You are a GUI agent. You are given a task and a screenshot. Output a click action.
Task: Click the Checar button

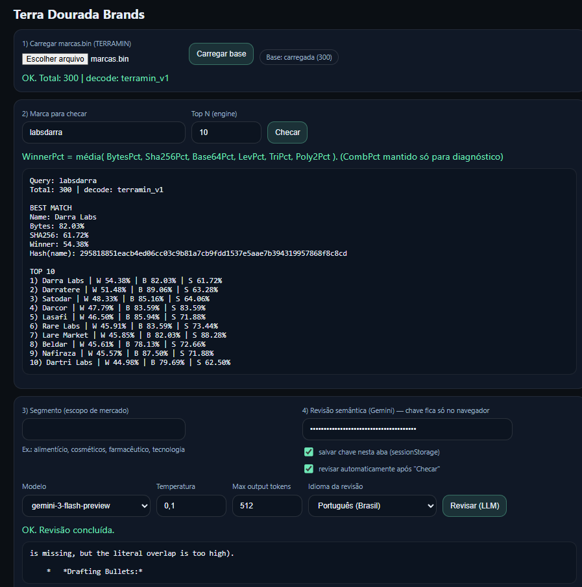(x=287, y=132)
